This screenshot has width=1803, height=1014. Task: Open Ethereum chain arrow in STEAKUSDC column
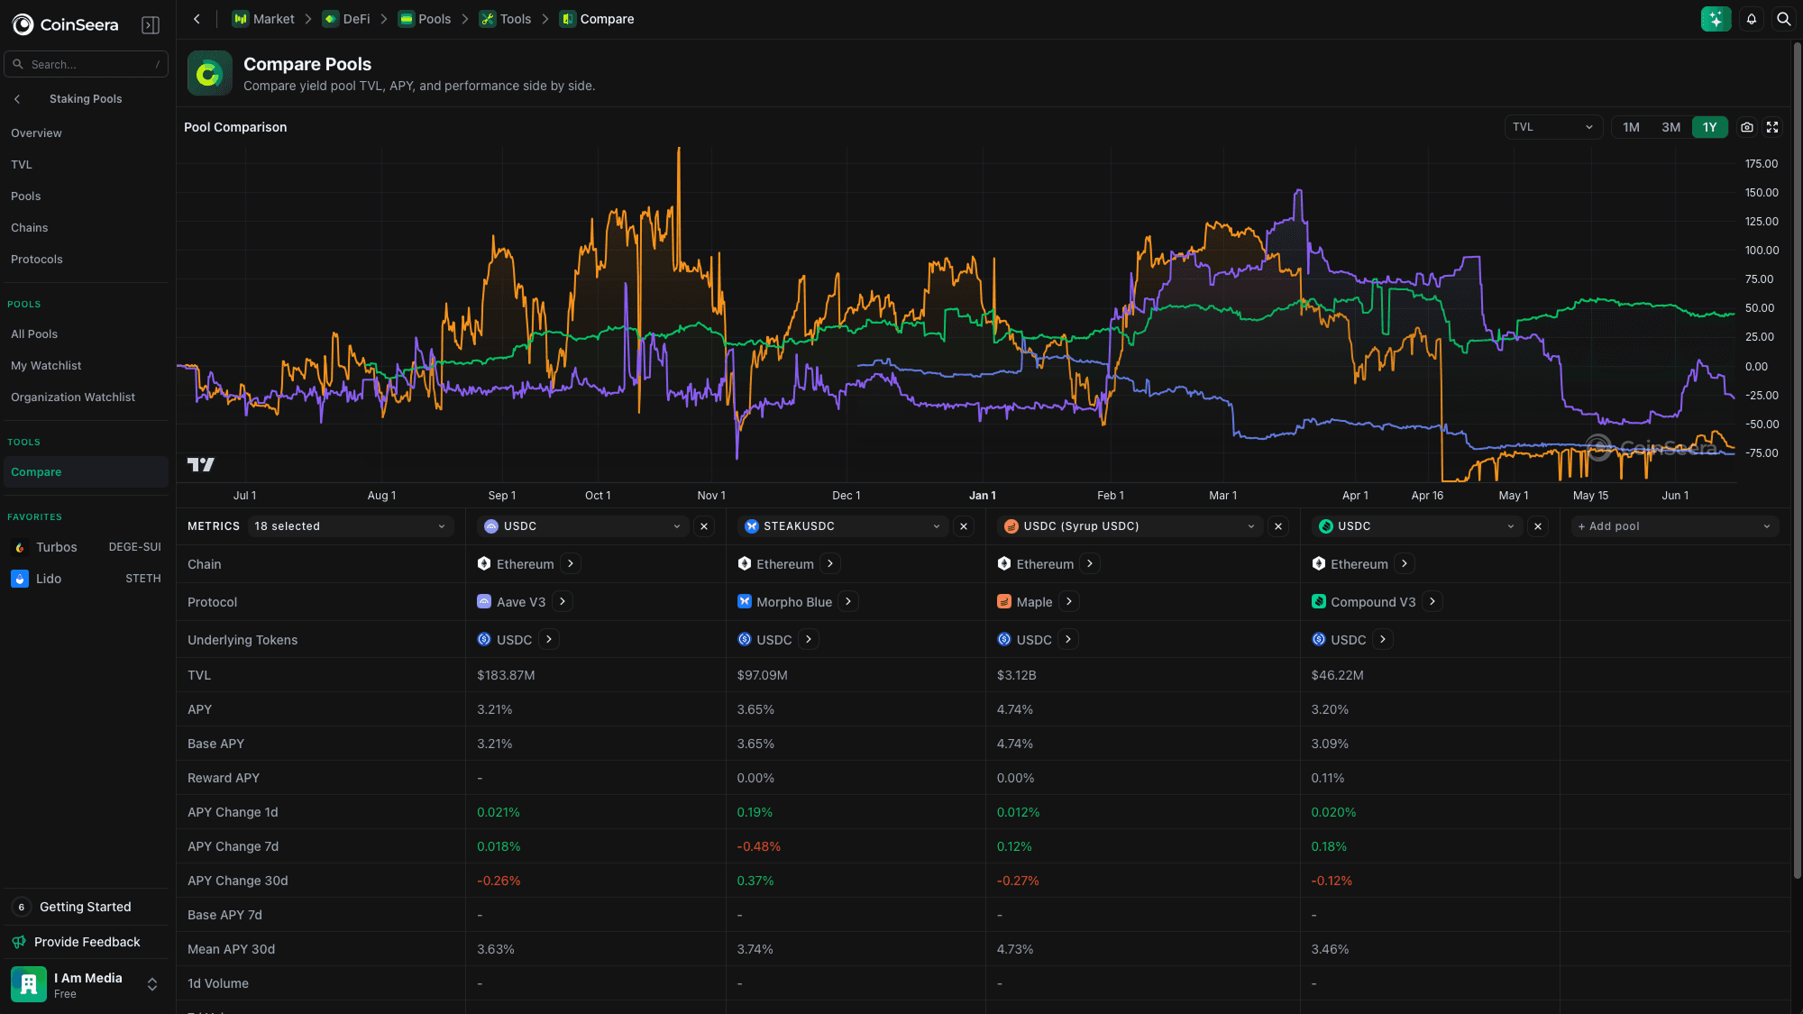coord(830,563)
